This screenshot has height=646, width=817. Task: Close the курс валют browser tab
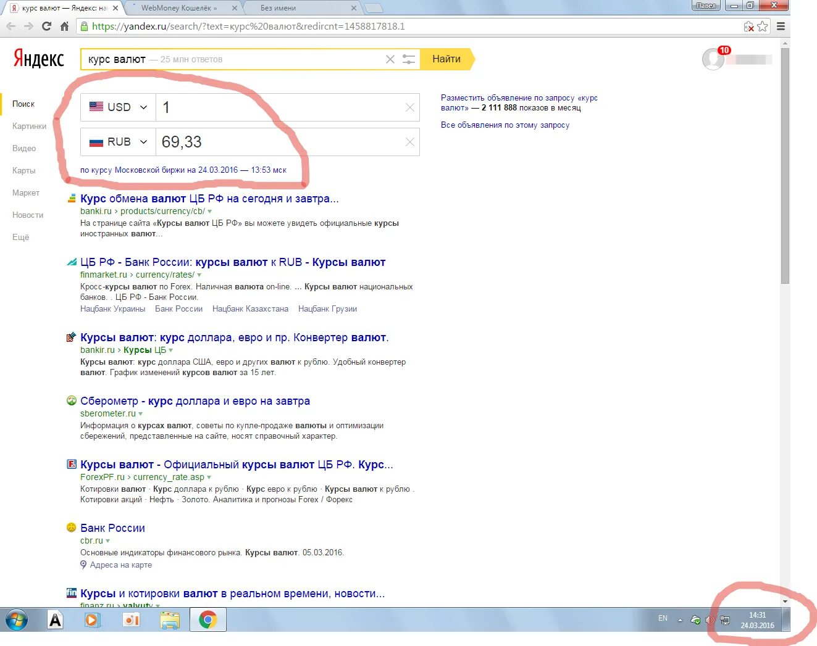coord(115,8)
